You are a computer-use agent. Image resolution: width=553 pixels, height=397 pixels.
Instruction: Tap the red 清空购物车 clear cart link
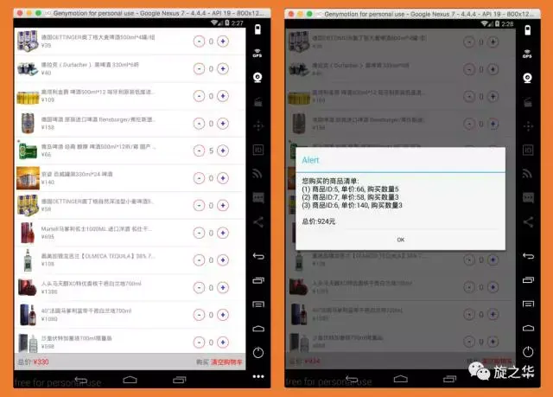tap(226, 362)
